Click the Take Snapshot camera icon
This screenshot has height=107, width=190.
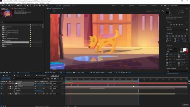(x=74, y=73)
